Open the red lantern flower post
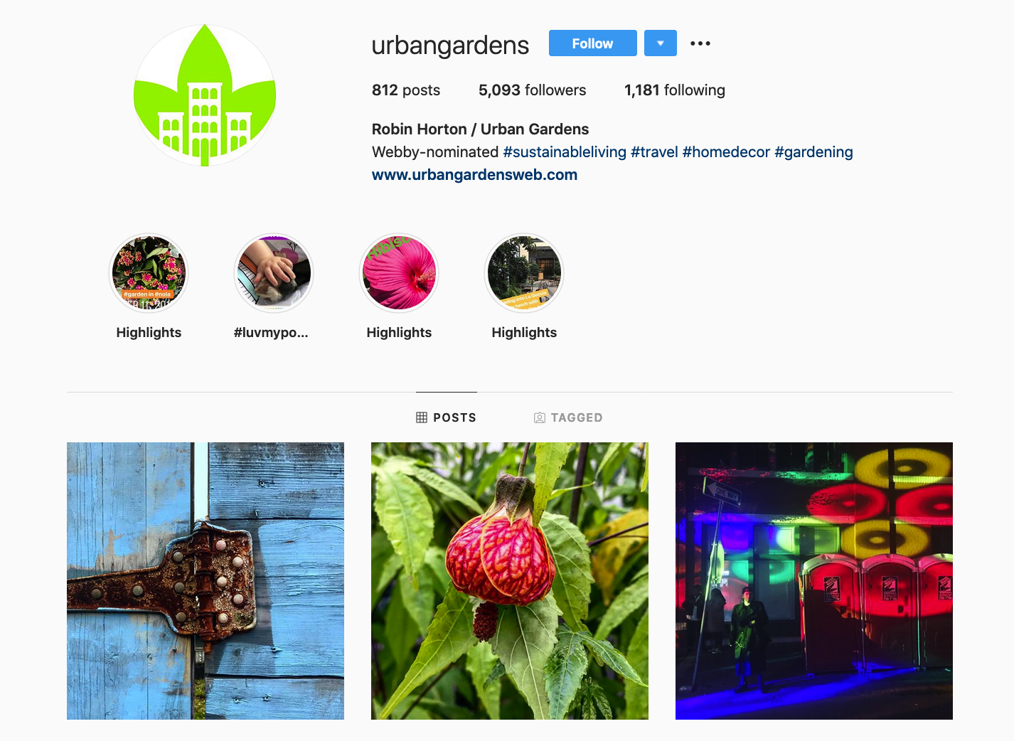Viewport: 1014px width, 741px height. pos(510,581)
